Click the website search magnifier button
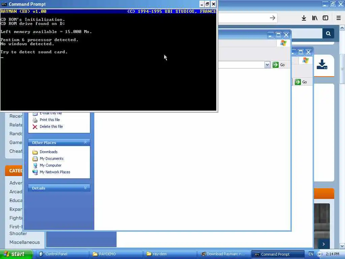Image resolution: width=345 pixels, height=259 pixels. pyautogui.click(x=328, y=34)
